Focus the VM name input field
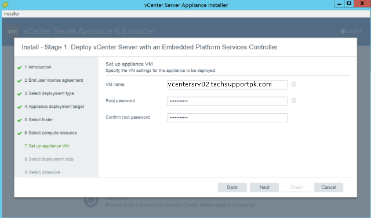 point(227,85)
